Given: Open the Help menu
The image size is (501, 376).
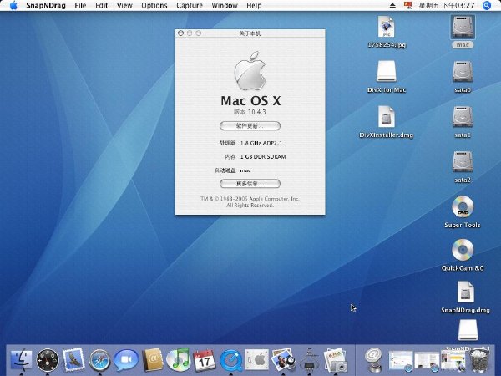Looking at the screenshot, I should coord(254,6).
